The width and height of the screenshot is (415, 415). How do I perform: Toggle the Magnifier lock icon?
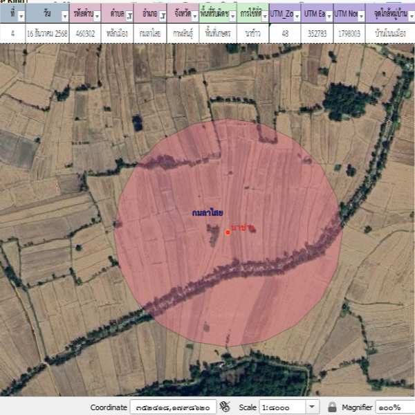tap(333, 407)
